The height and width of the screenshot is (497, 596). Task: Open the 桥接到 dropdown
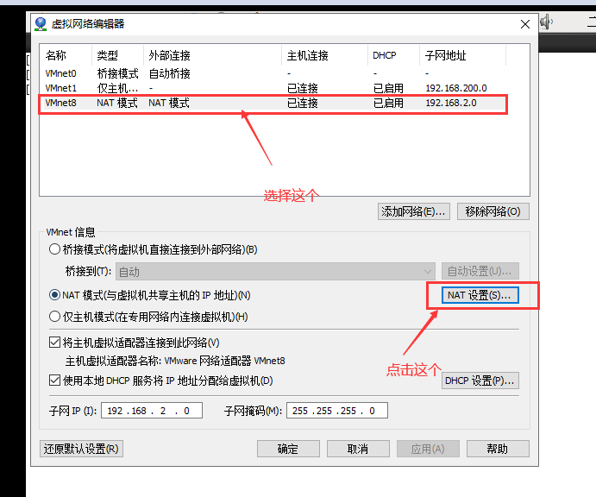(275, 272)
